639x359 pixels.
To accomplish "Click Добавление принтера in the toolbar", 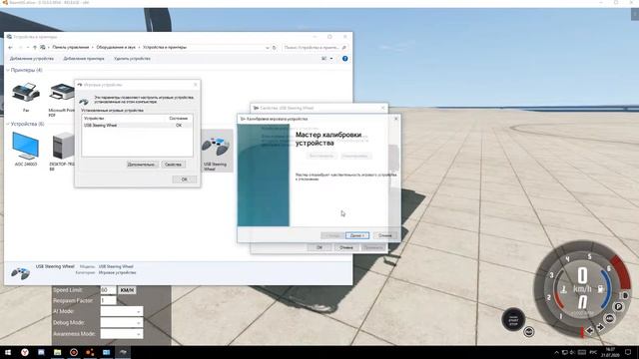I will pyautogui.click(x=84, y=59).
